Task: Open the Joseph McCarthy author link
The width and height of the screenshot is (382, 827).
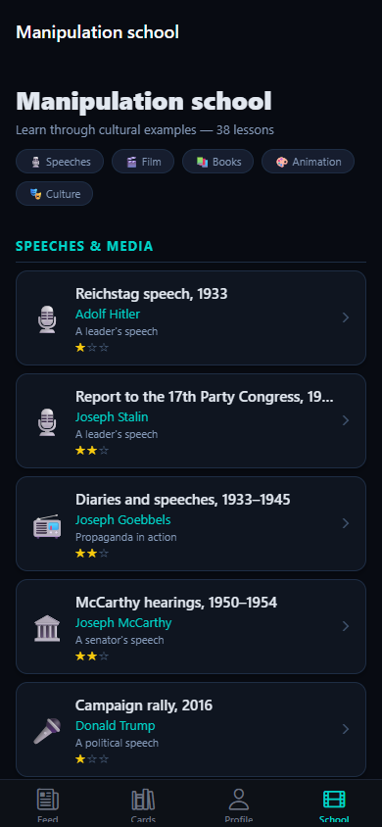Action: (x=123, y=623)
